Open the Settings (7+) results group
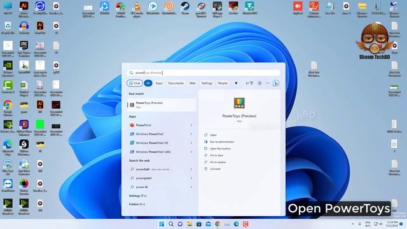The image size is (407, 229). pos(137,196)
